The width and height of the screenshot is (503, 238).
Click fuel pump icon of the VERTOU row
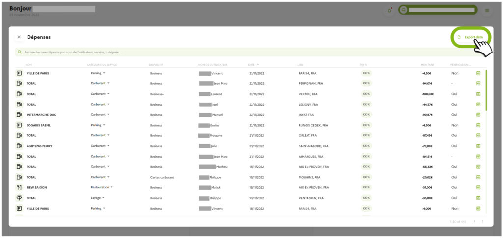(19, 94)
